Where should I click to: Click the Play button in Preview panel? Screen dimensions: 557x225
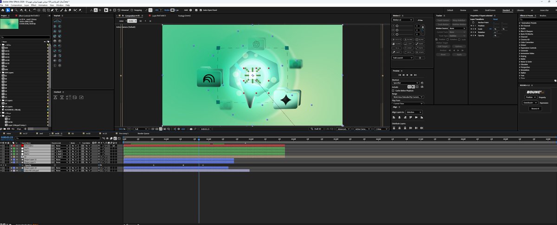[408, 75]
